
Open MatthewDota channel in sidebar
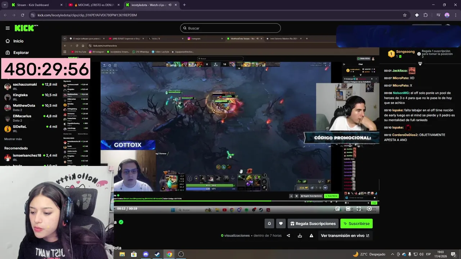pyautogui.click(x=31, y=108)
